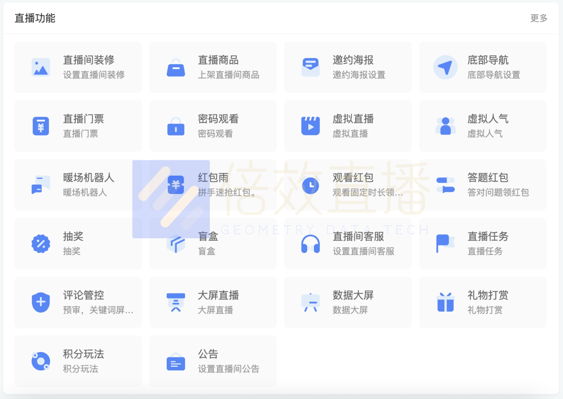Click the 评论管控 shield plus icon

point(41,302)
